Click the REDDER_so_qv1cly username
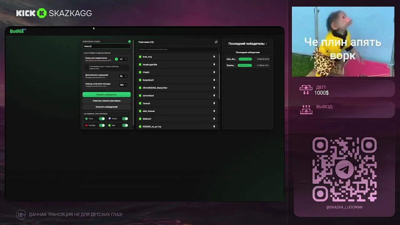Screen dimensions: 400x225 [152, 127]
